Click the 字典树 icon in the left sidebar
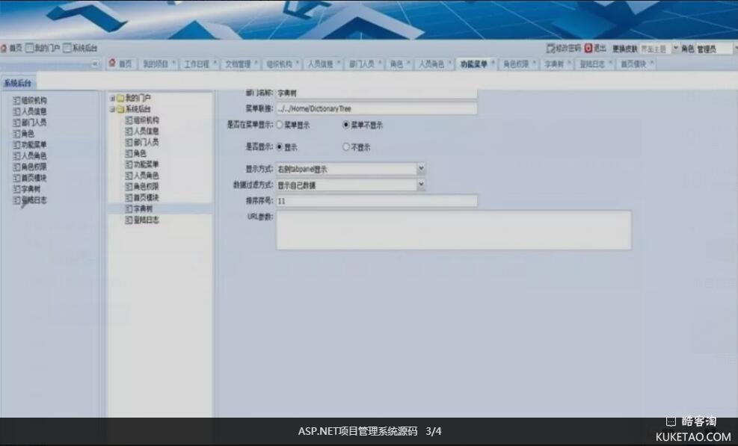This screenshot has height=446, width=738. (16, 189)
